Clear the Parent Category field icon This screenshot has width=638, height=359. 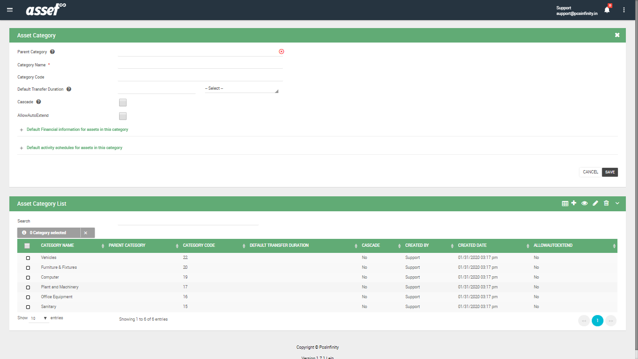click(281, 51)
